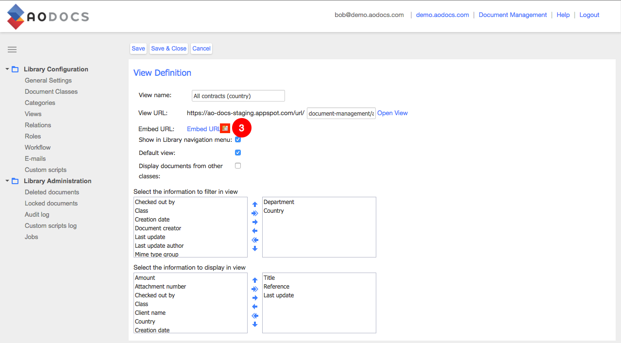This screenshot has height=343, width=621.
Task: Go to Document Classes
Action: (51, 92)
